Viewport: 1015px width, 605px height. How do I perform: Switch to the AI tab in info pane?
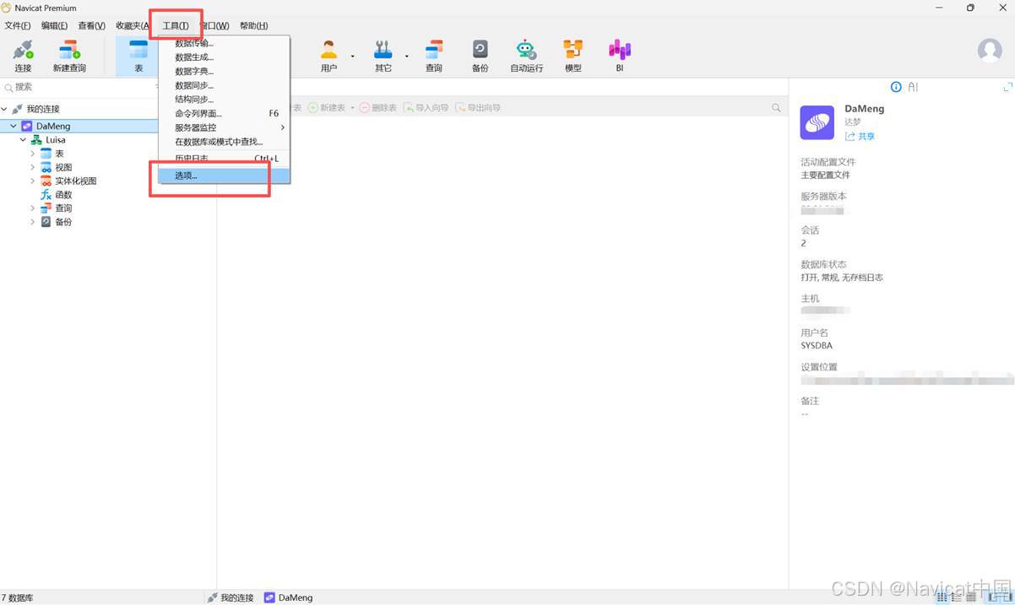coord(913,87)
